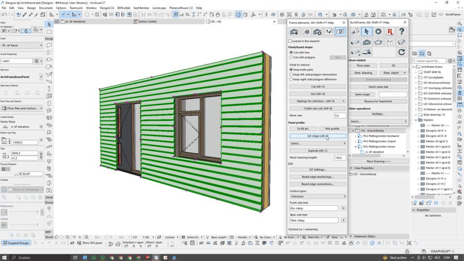The width and height of the screenshot is (464, 261).
Task: Click Cut (Alt+3) button
Action: 318,87
